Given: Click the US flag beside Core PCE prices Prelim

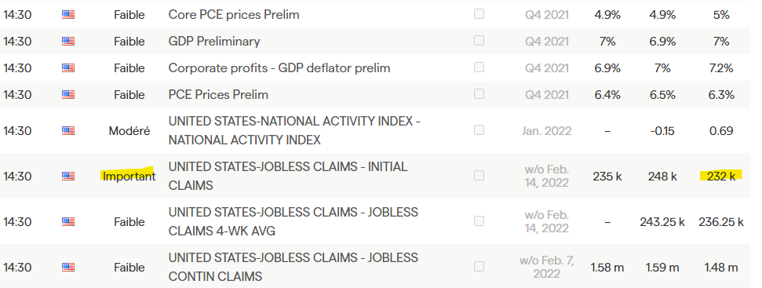Looking at the screenshot, I should click(68, 15).
